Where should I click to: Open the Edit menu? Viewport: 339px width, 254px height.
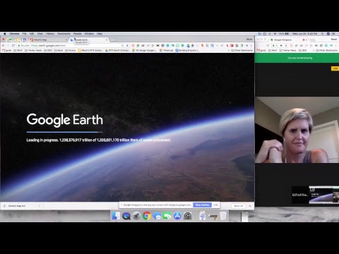point(32,34)
